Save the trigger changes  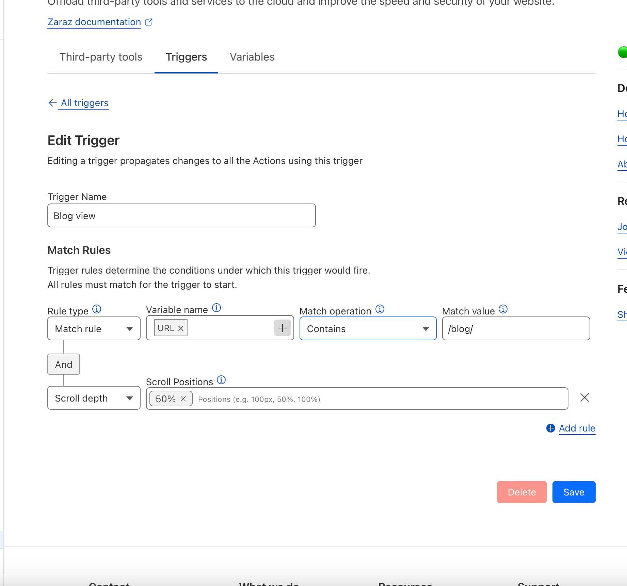(574, 492)
